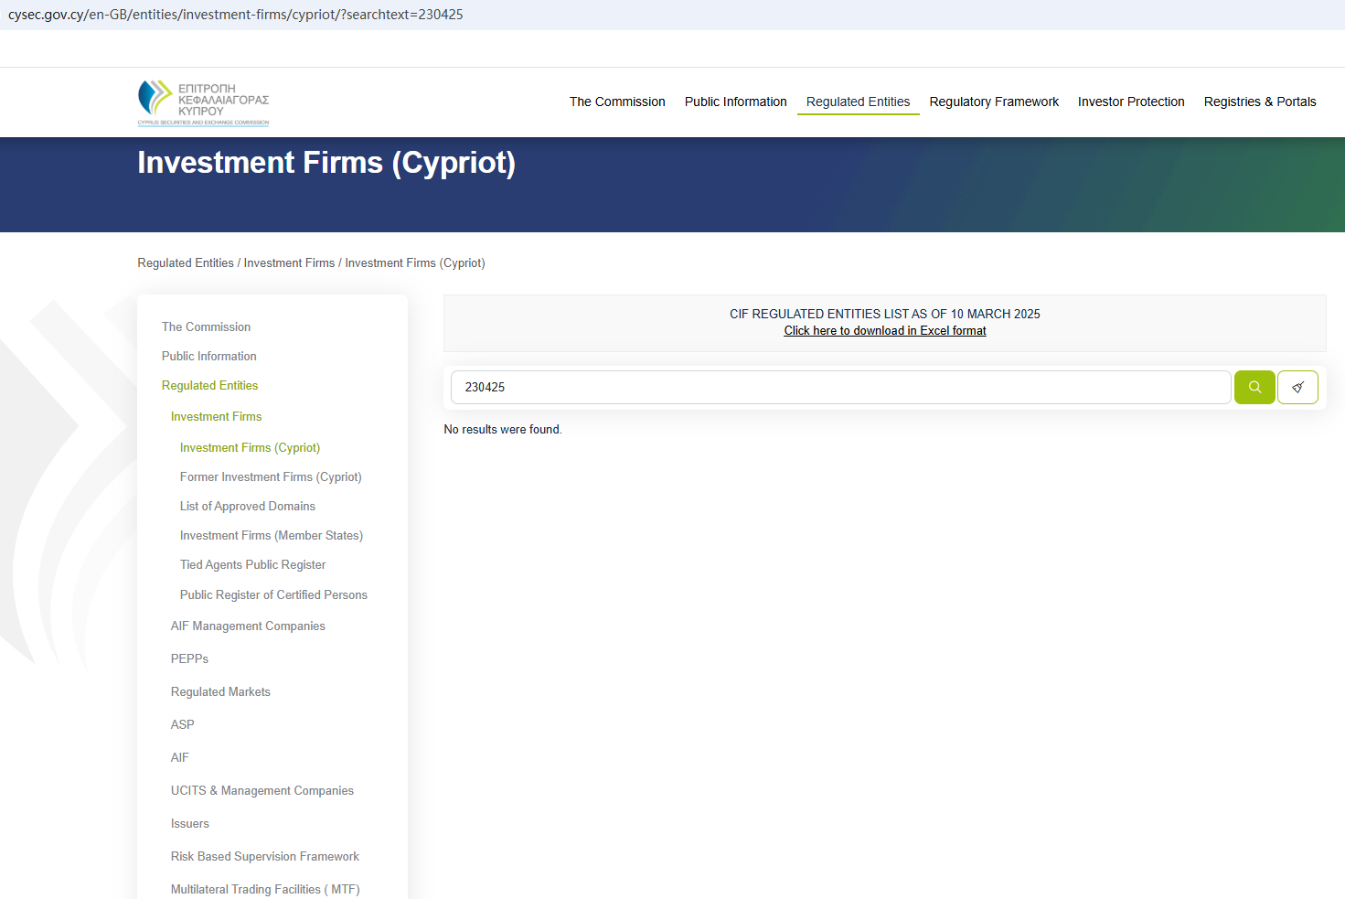Viewport: 1345px width, 899px height.
Task: Select Investment Firms (Member States) in sidebar
Action: click(271, 536)
